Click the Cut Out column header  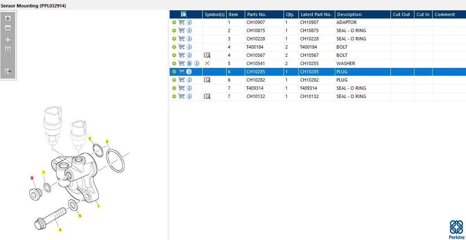(402, 14)
